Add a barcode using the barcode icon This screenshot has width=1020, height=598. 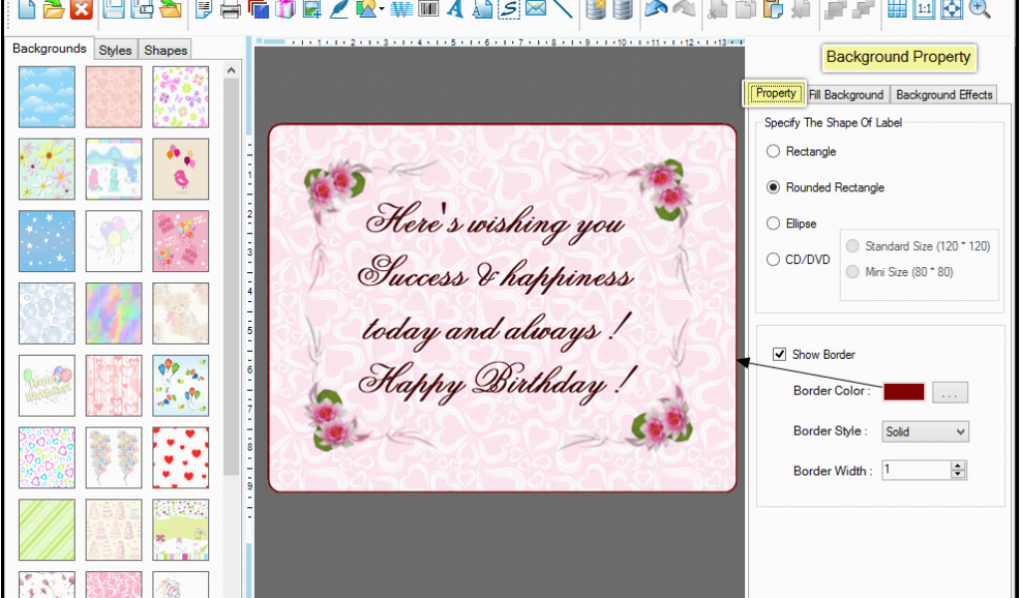pos(428,9)
